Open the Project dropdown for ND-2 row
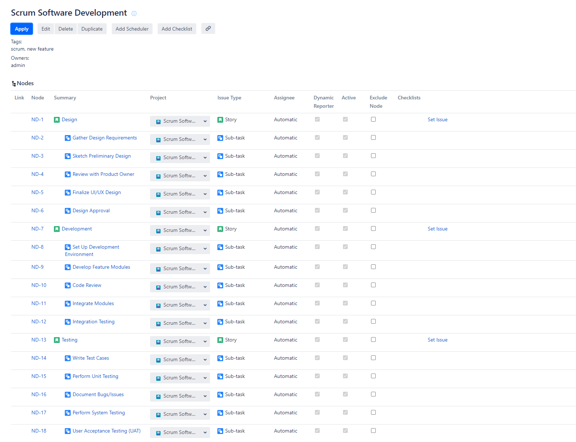 point(180,139)
